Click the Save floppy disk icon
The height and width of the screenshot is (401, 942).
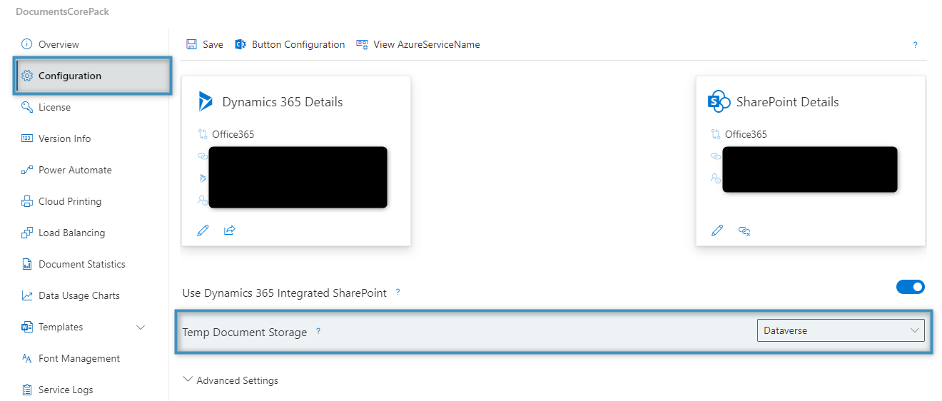pos(191,44)
